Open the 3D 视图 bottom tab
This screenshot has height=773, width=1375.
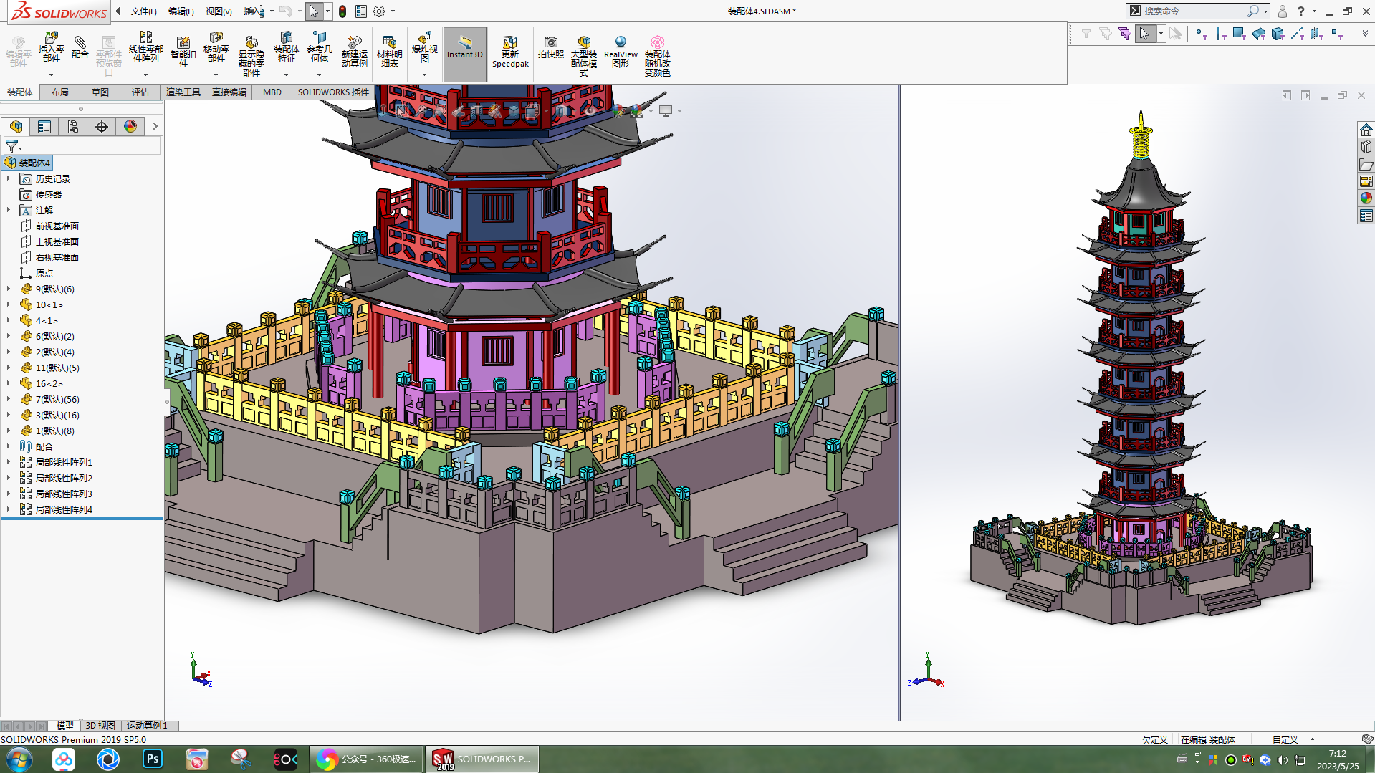point(100,726)
